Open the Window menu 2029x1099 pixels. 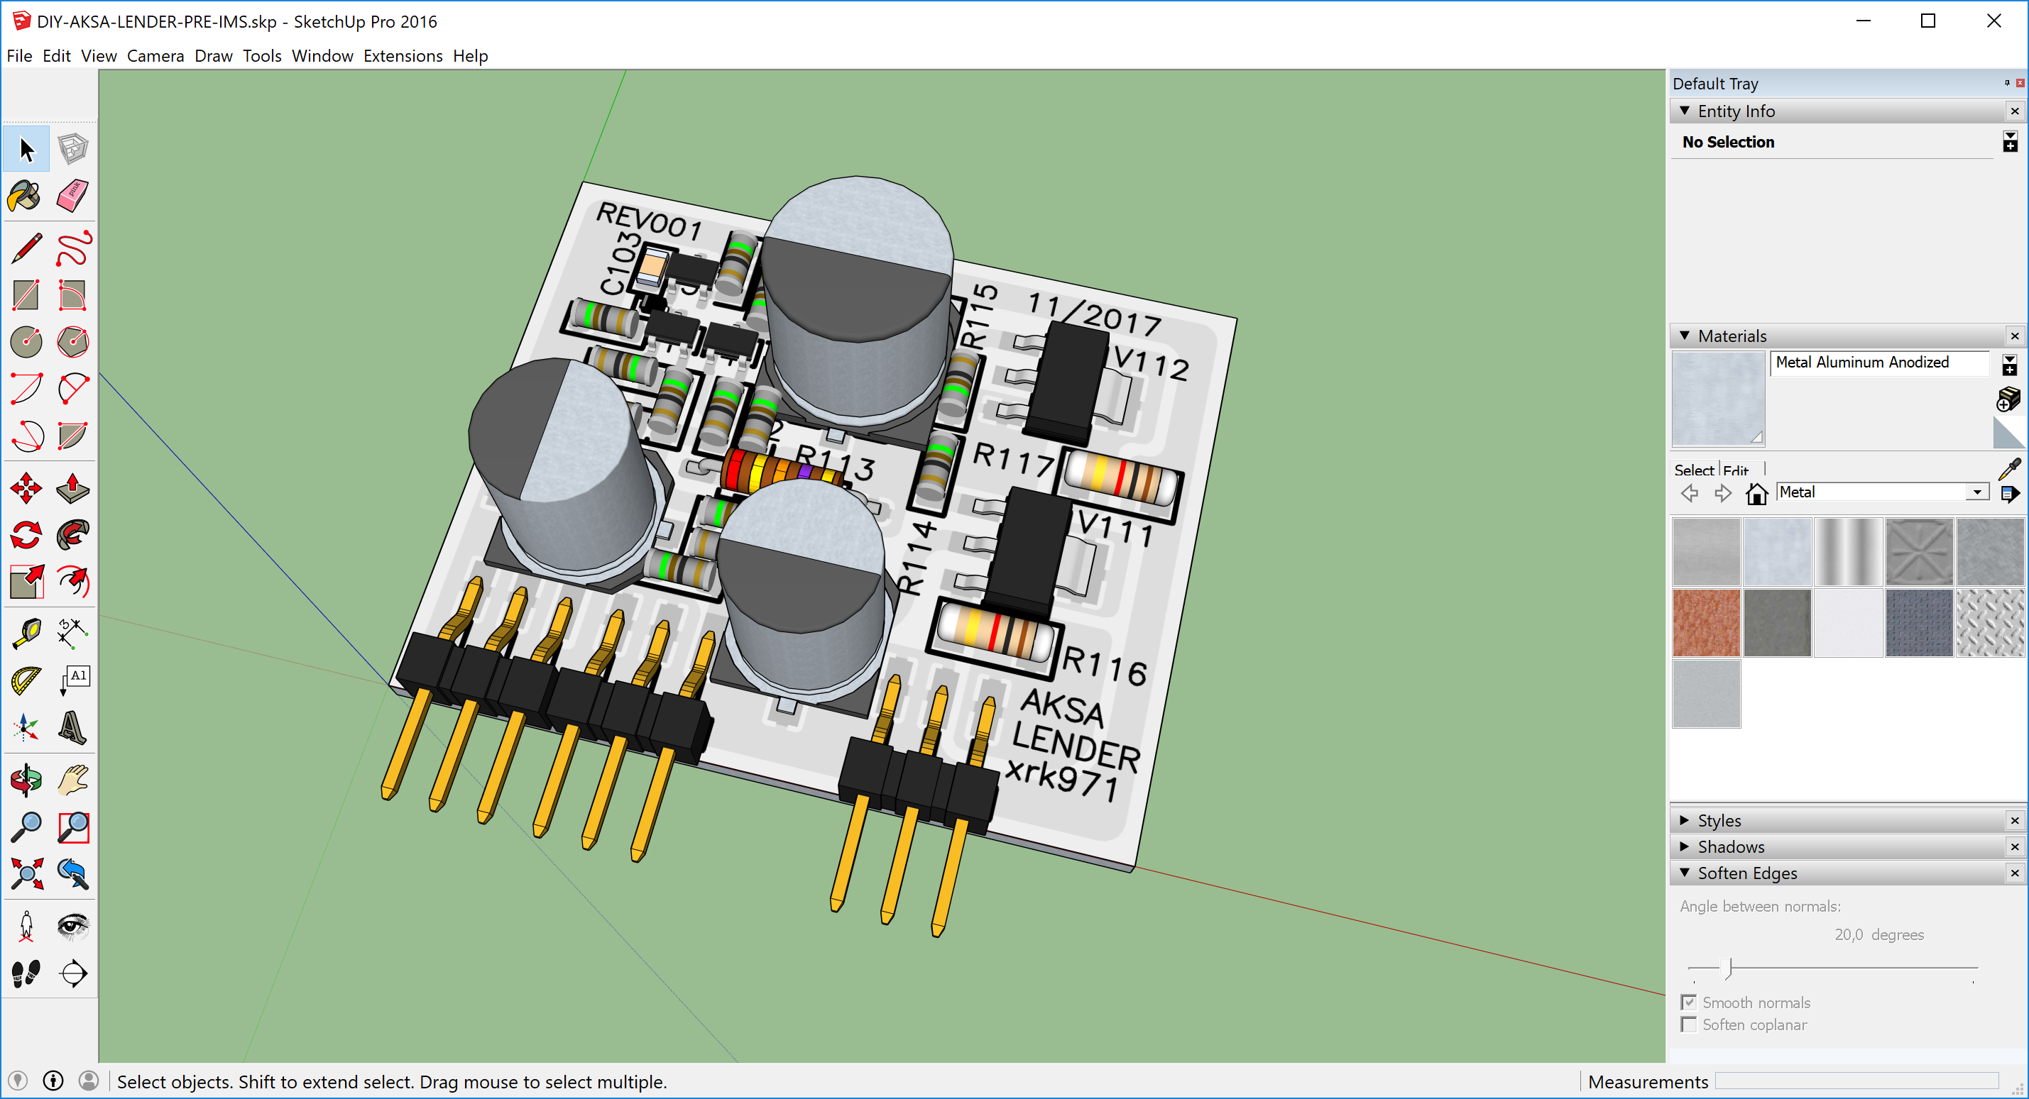click(322, 56)
